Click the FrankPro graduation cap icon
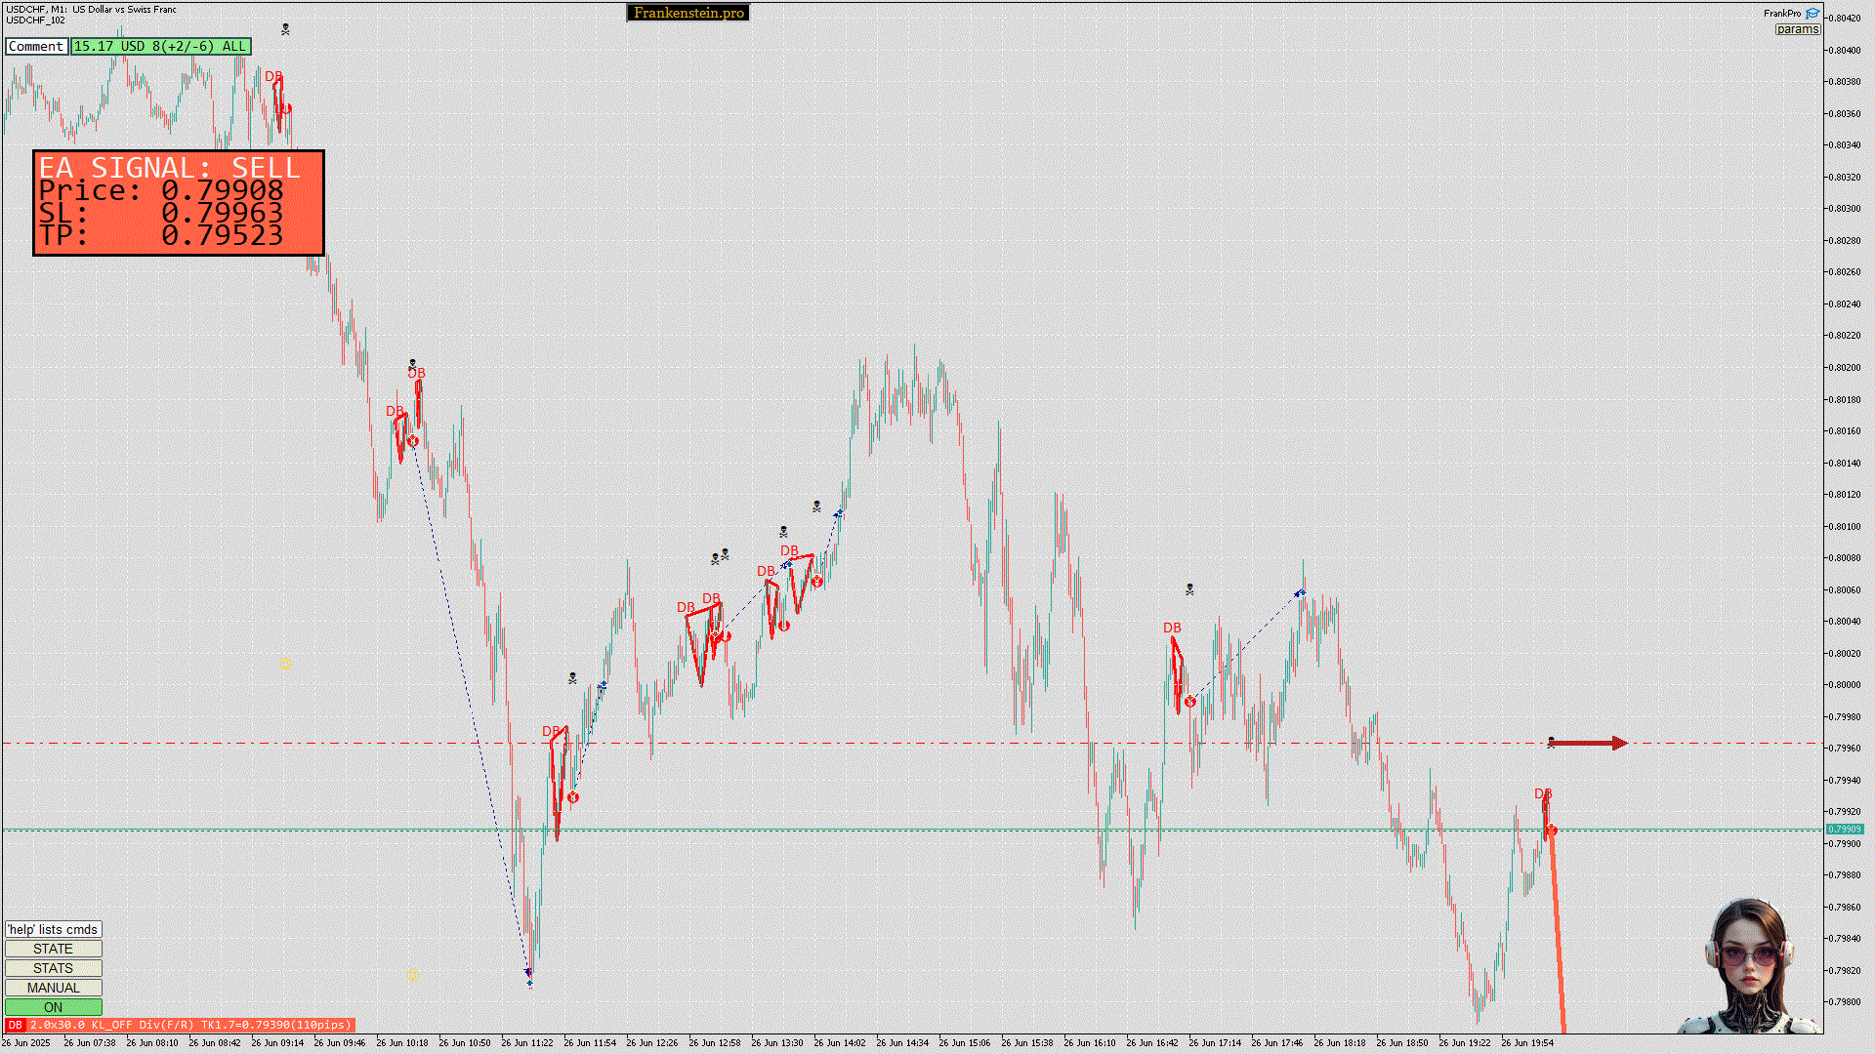Image resolution: width=1875 pixels, height=1054 pixels. click(x=1812, y=14)
